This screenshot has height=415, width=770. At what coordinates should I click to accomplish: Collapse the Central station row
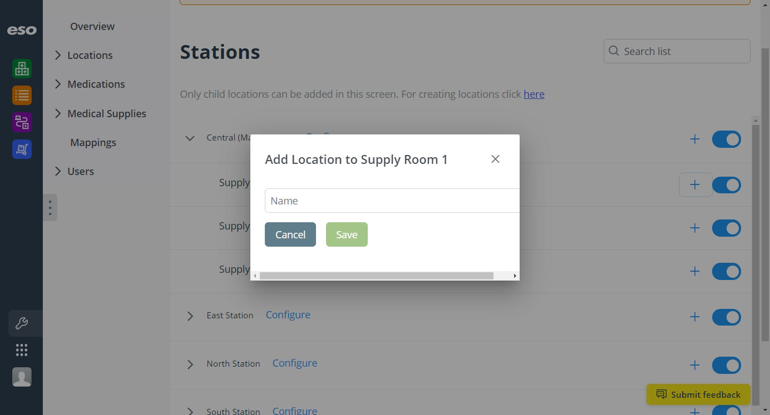coord(190,138)
